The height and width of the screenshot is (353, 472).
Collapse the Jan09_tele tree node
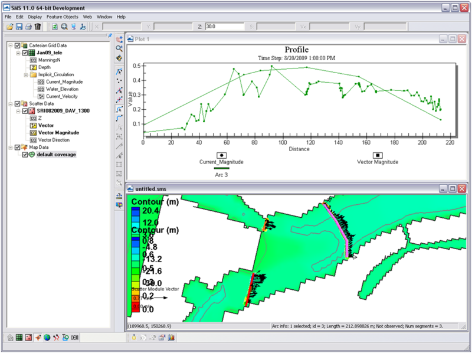[x=18, y=53]
